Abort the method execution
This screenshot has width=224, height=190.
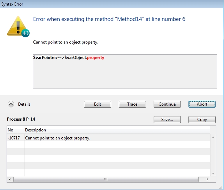[202, 104]
